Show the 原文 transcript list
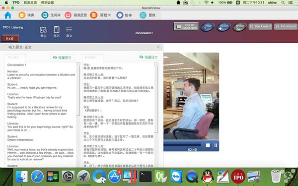298x186 pixels. coord(69,32)
